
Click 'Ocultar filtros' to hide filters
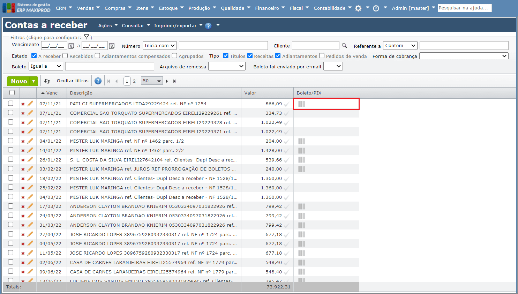[x=73, y=81]
